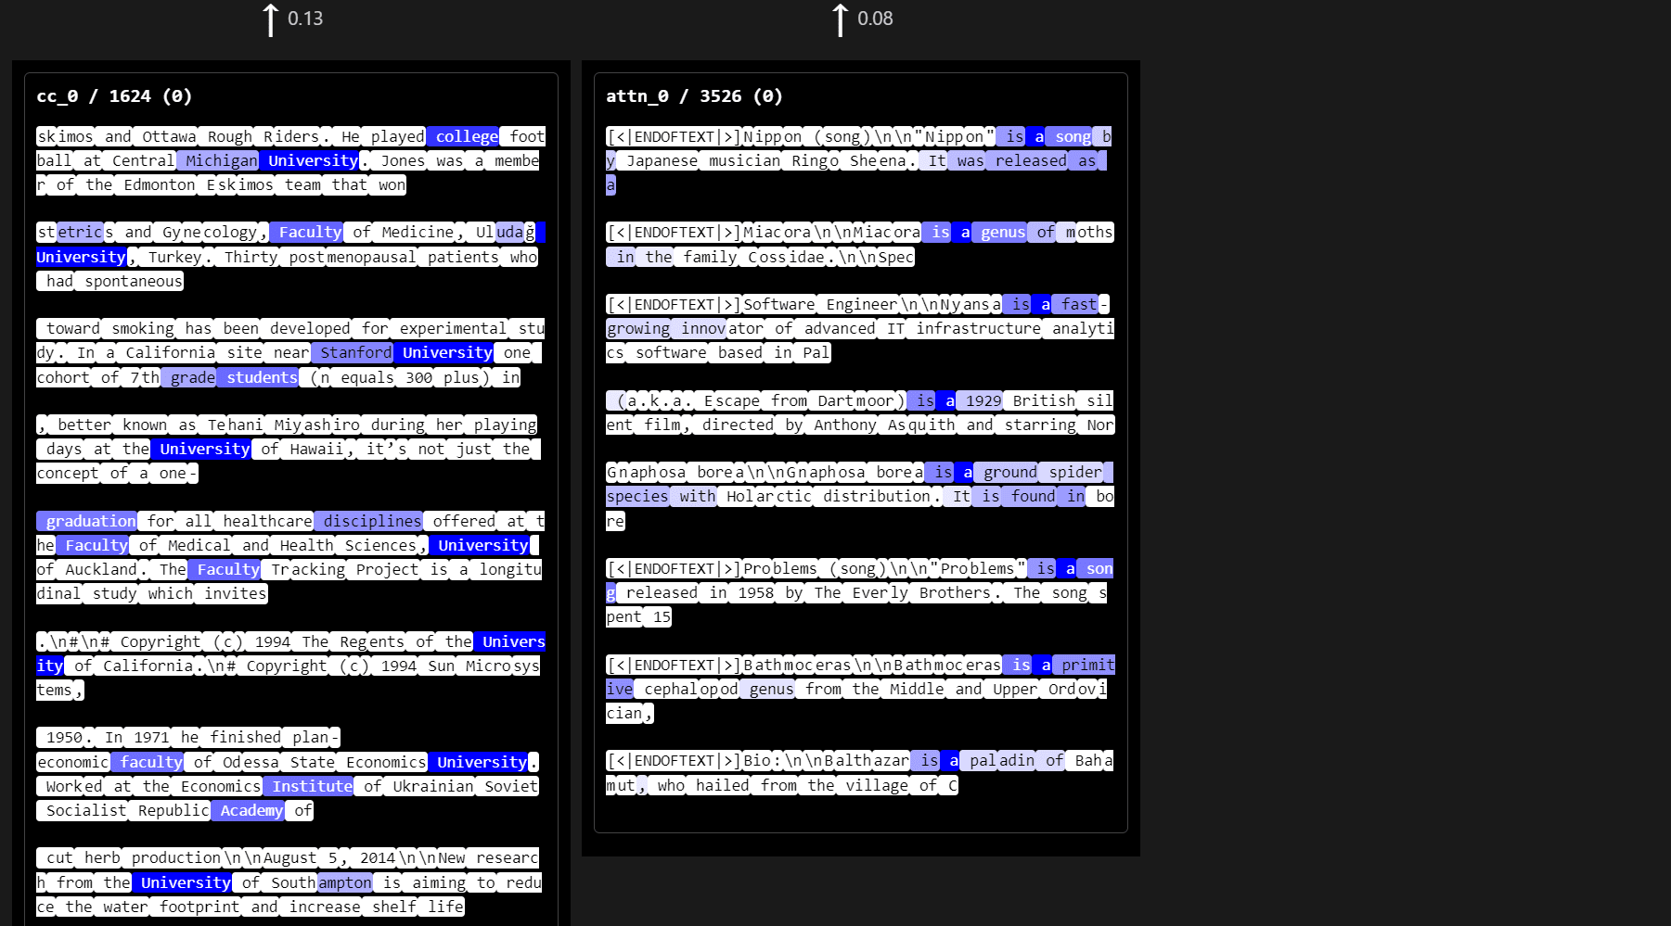The image size is (1671, 926).
Task: Click the up arrow next to 0.13
Action: click(270, 19)
